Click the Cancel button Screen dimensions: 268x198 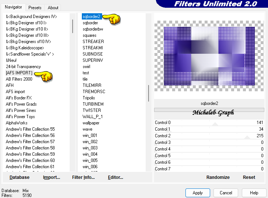(x=226, y=193)
